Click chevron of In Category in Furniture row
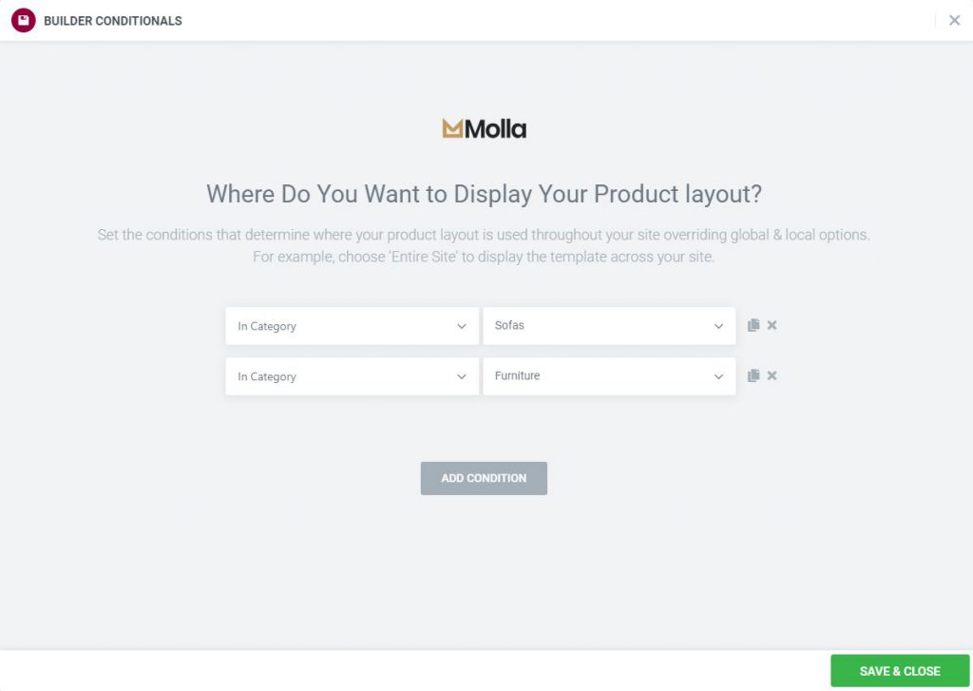The height and width of the screenshot is (691, 973). pos(462,376)
